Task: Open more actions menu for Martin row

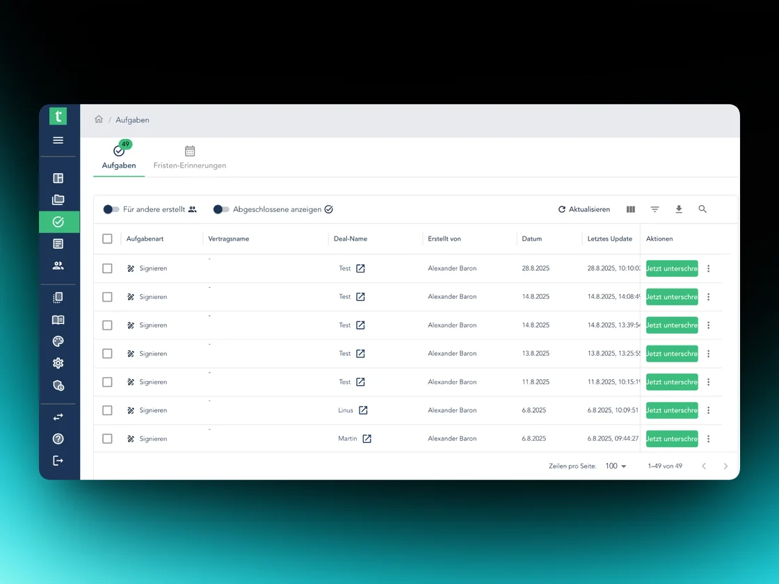Action: [709, 439]
